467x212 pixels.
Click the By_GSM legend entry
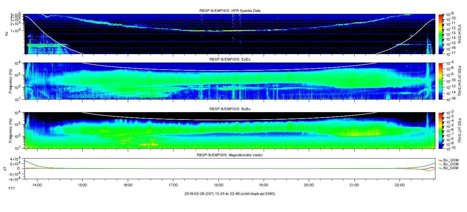click(x=448, y=164)
